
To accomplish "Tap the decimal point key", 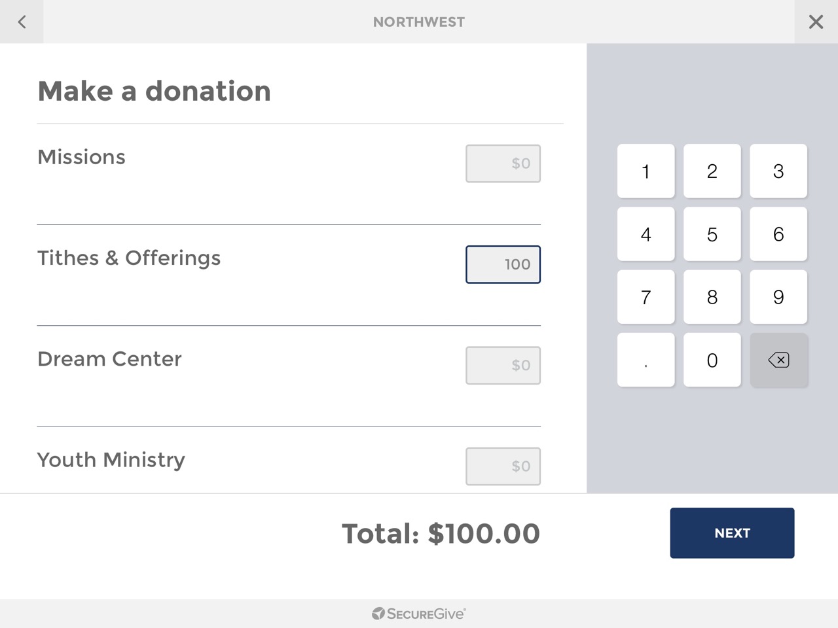I will click(x=646, y=360).
